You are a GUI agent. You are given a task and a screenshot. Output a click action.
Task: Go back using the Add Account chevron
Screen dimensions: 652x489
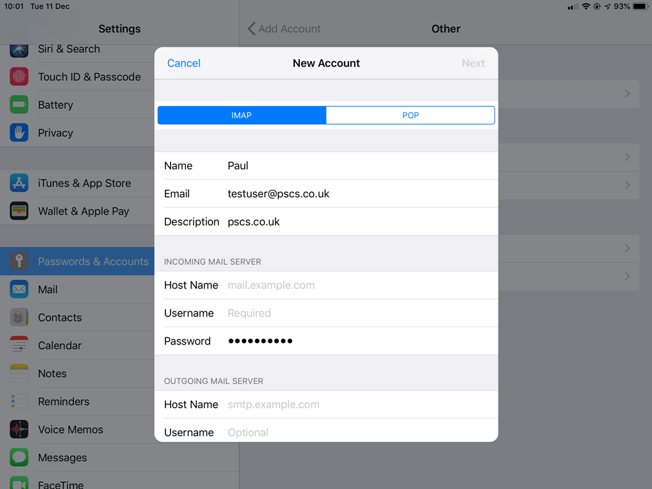[x=252, y=29]
